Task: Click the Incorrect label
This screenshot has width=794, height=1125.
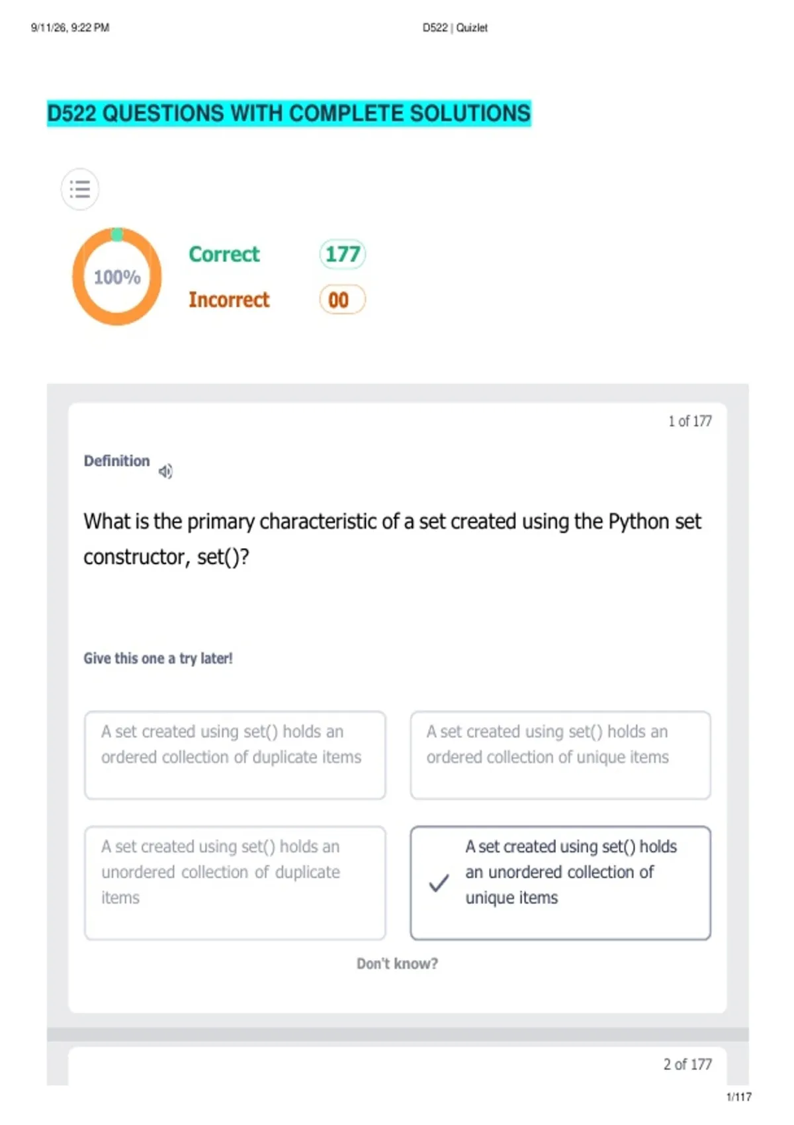Action: (x=229, y=300)
